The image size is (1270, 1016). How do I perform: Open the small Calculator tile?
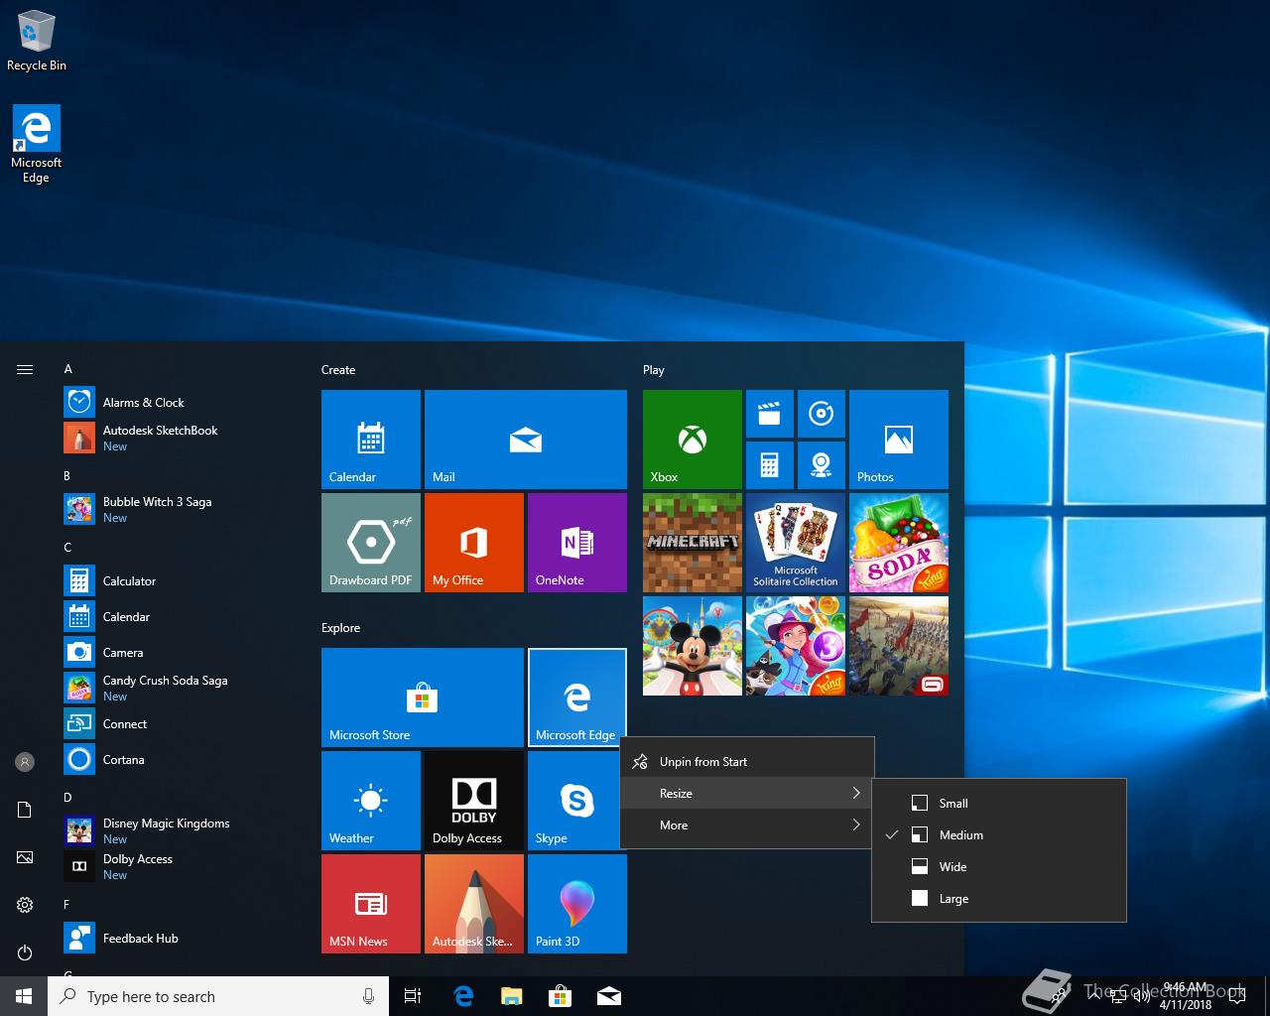(770, 465)
